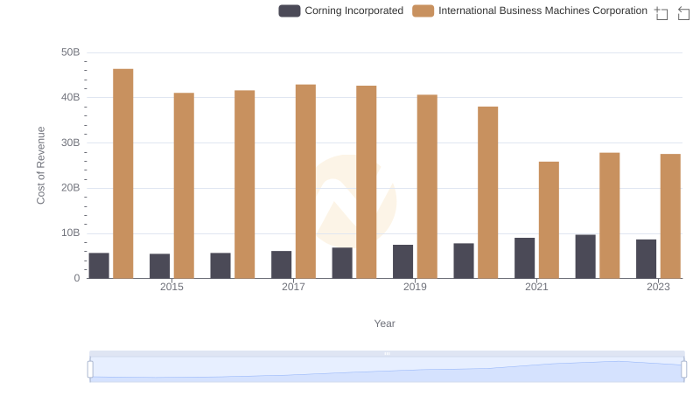
Task: Select Corning bar for 2018
Action: [342, 263]
